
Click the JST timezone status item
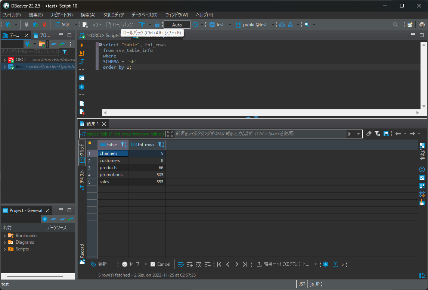tap(302, 284)
